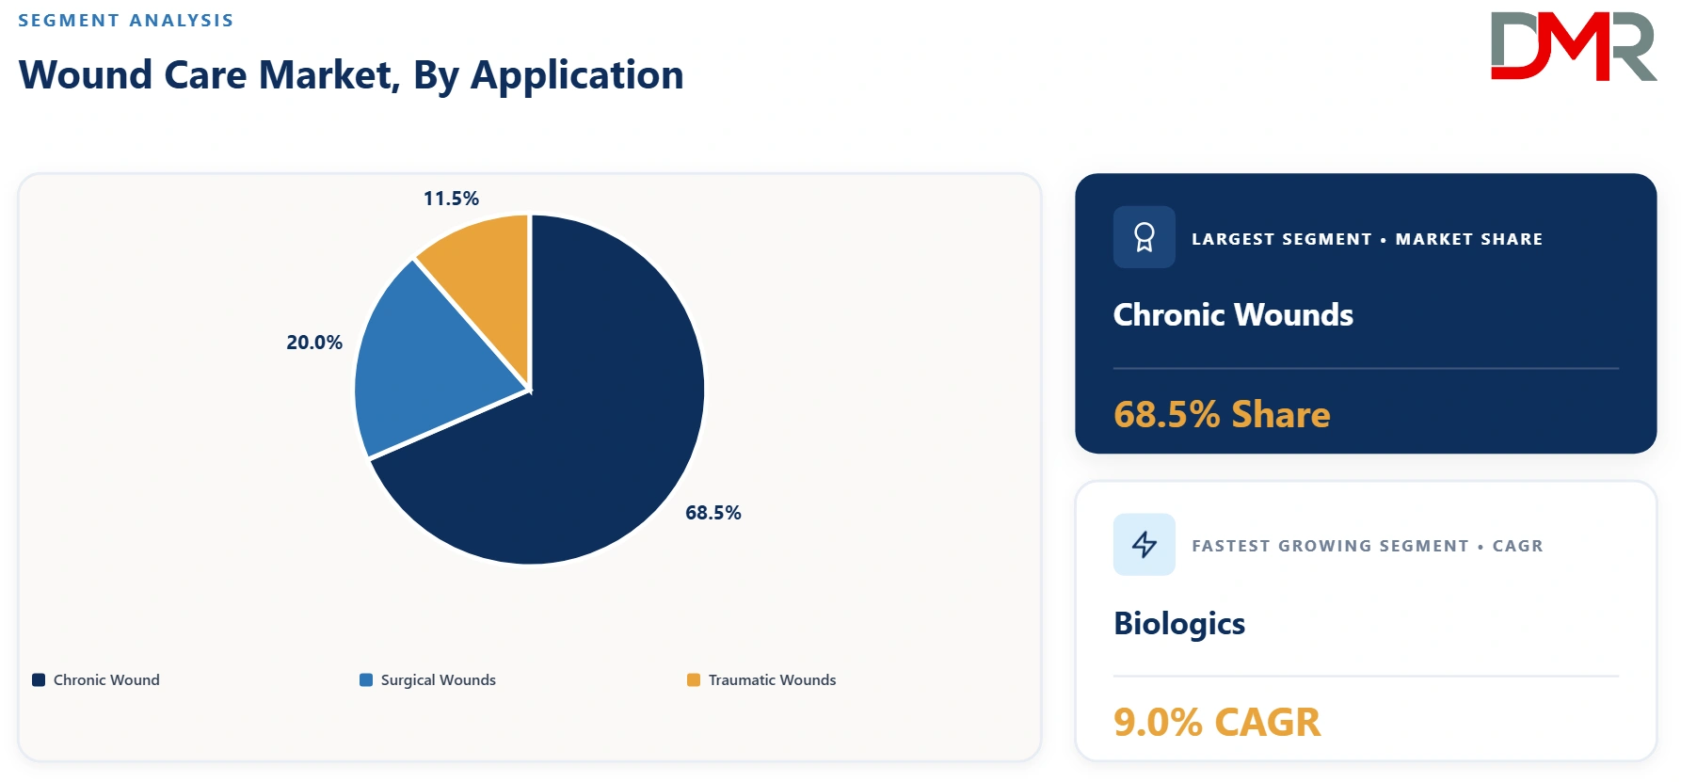Select the Chronic Wound legend swatch

pyautogui.click(x=39, y=679)
